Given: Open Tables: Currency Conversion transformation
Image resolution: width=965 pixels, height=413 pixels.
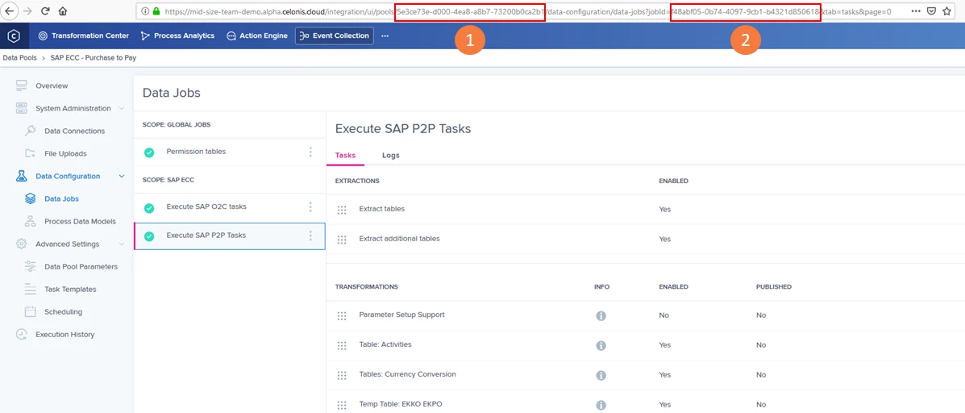Looking at the screenshot, I should (407, 374).
